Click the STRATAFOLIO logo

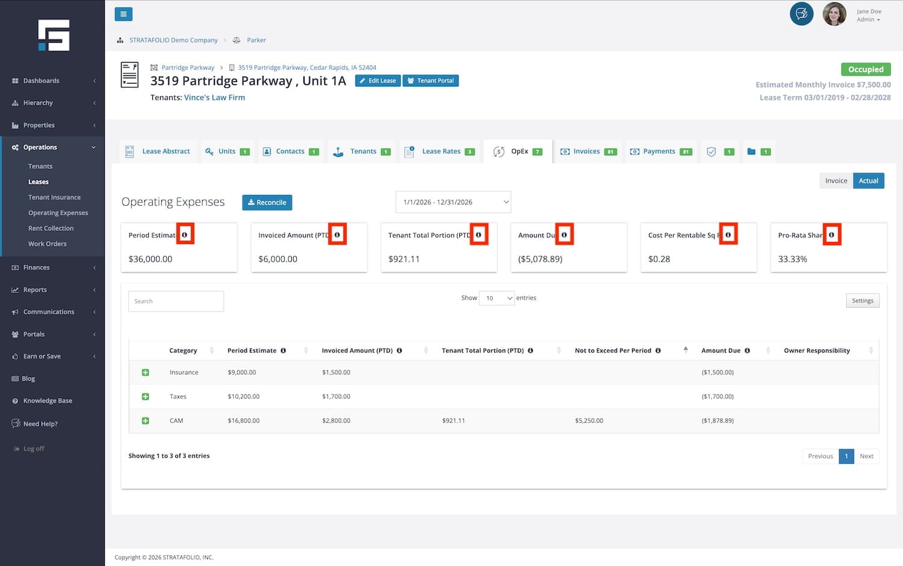pyautogui.click(x=54, y=35)
